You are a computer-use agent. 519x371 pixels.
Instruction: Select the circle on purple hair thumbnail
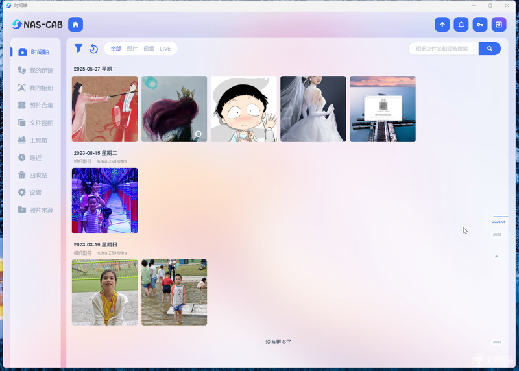click(x=199, y=134)
